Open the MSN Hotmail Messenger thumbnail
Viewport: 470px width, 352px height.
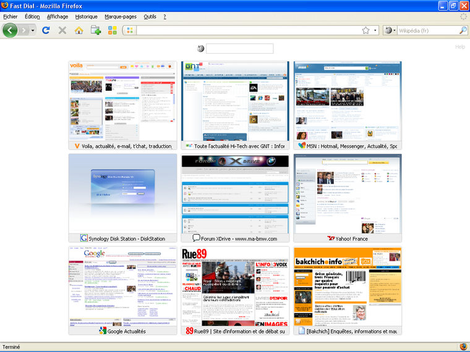click(348, 101)
